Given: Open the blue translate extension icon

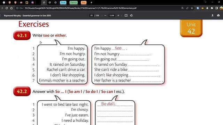Looking at the screenshot, I should point(198,8).
